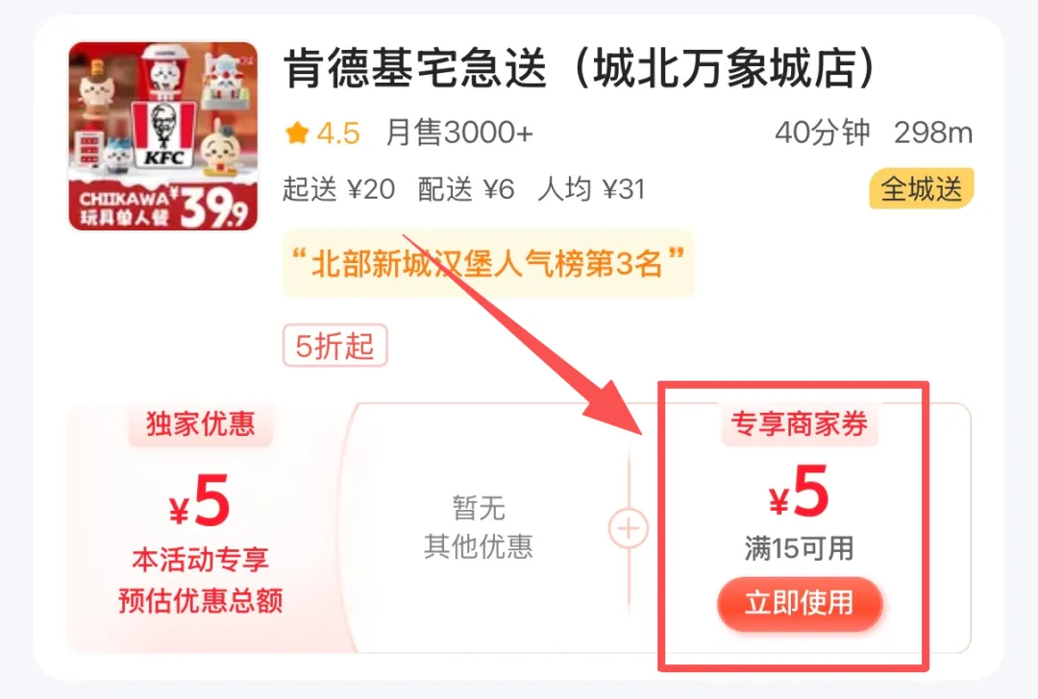Image resolution: width=1038 pixels, height=699 pixels.
Task: Click the 满15可用 coupon condition text
Action: pyautogui.click(x=799, y=548)
